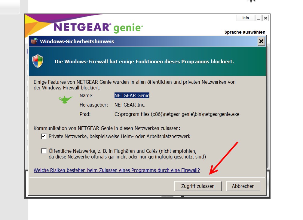Click the netgeargenie.exe path text
Screen dimensions: 303x220
point(177,114)
